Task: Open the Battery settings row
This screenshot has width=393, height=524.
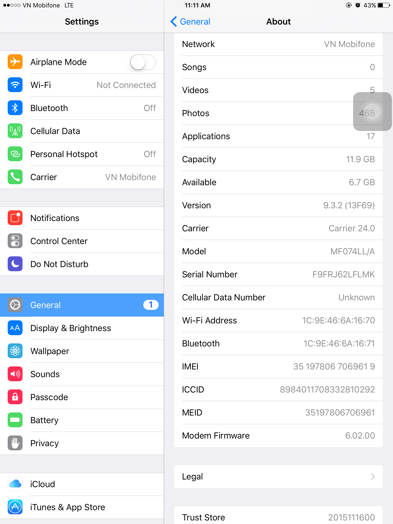Action: [x=82, y=420]
